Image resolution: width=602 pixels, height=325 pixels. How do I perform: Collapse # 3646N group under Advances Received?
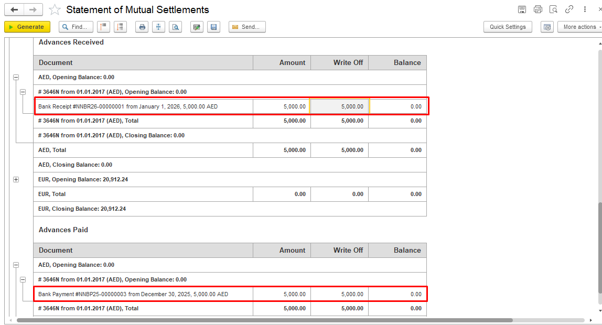[23, 92]
